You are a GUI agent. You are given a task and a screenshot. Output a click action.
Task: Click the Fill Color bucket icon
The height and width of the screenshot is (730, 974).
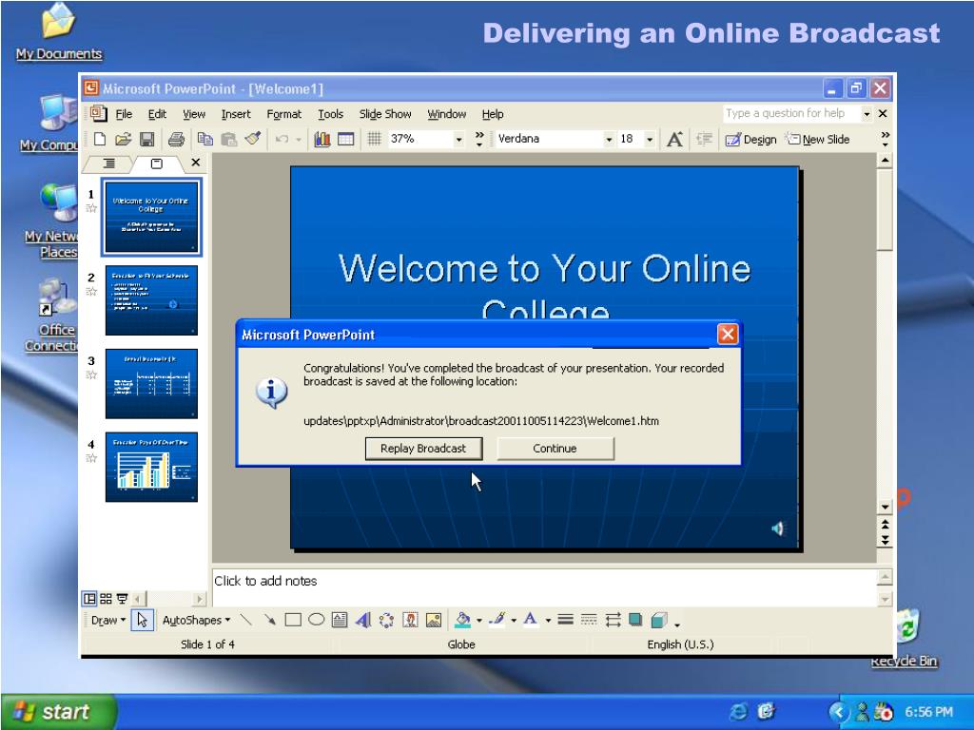(462, 620)
